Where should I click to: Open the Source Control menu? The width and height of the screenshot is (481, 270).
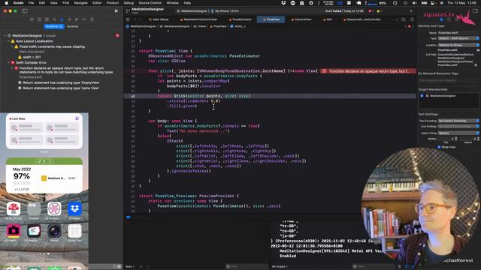point(150,3)
